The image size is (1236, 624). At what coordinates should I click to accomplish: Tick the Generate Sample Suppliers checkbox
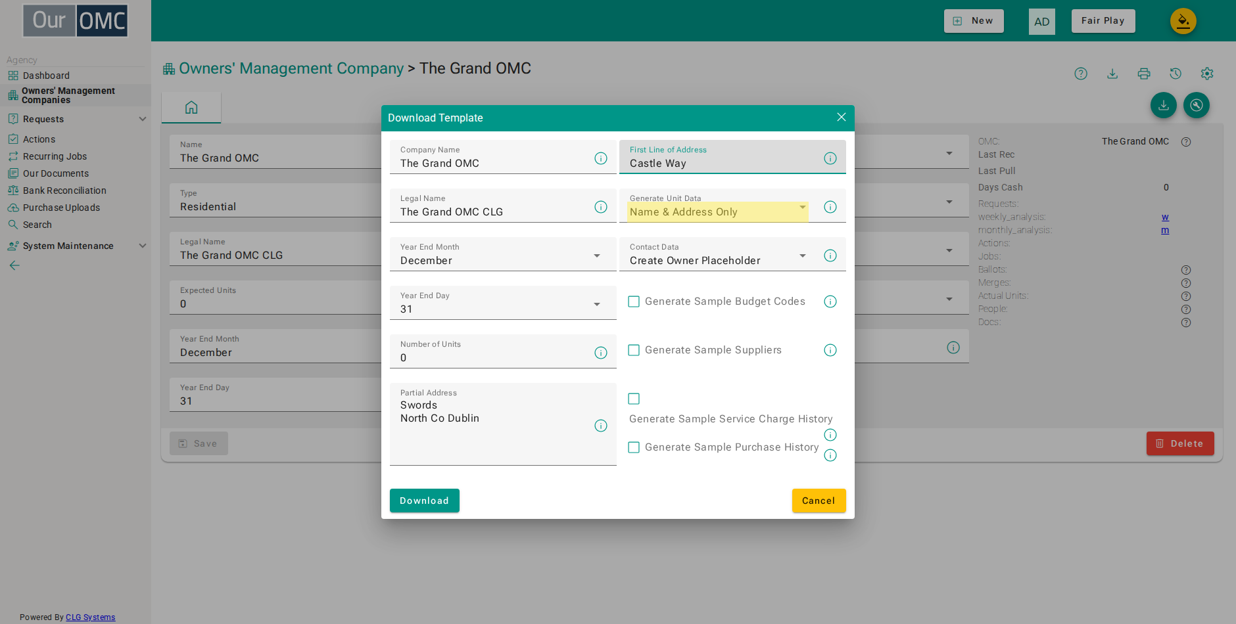point(634,350)
